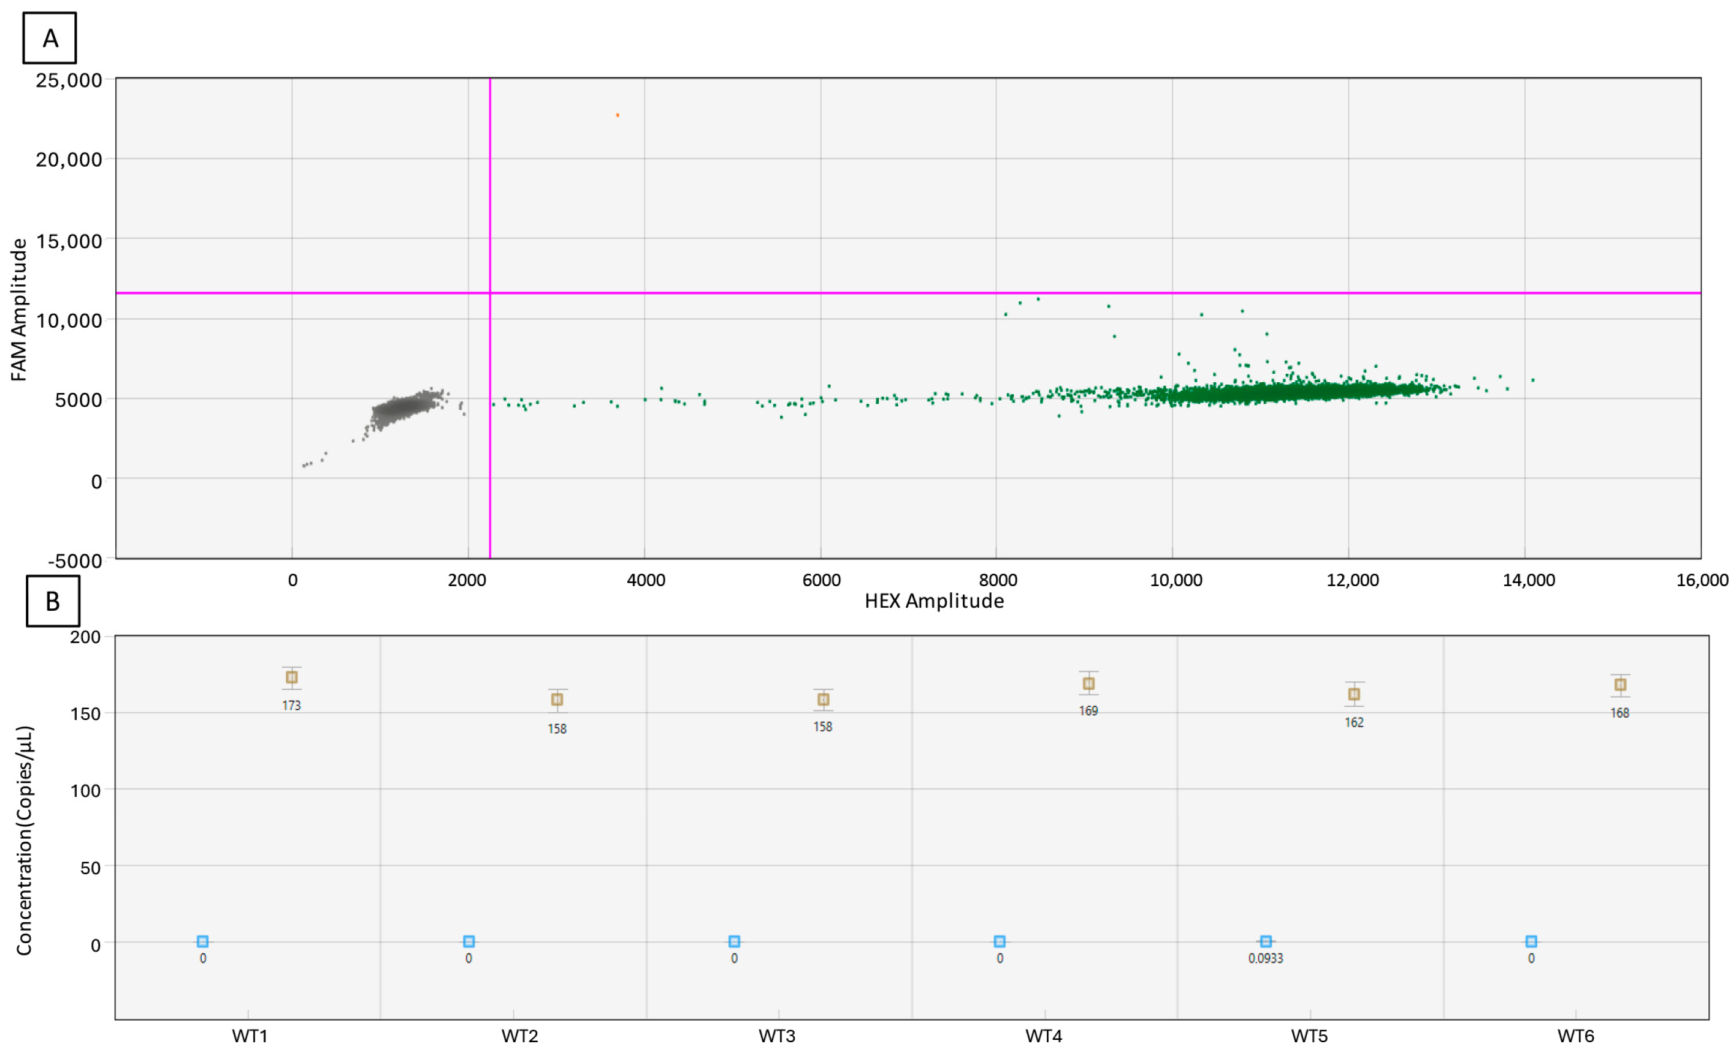Click the WT4 brown marker labeled 169
The image size is (1736, 1056).
pyautogui.click(x=1088, y=683)
